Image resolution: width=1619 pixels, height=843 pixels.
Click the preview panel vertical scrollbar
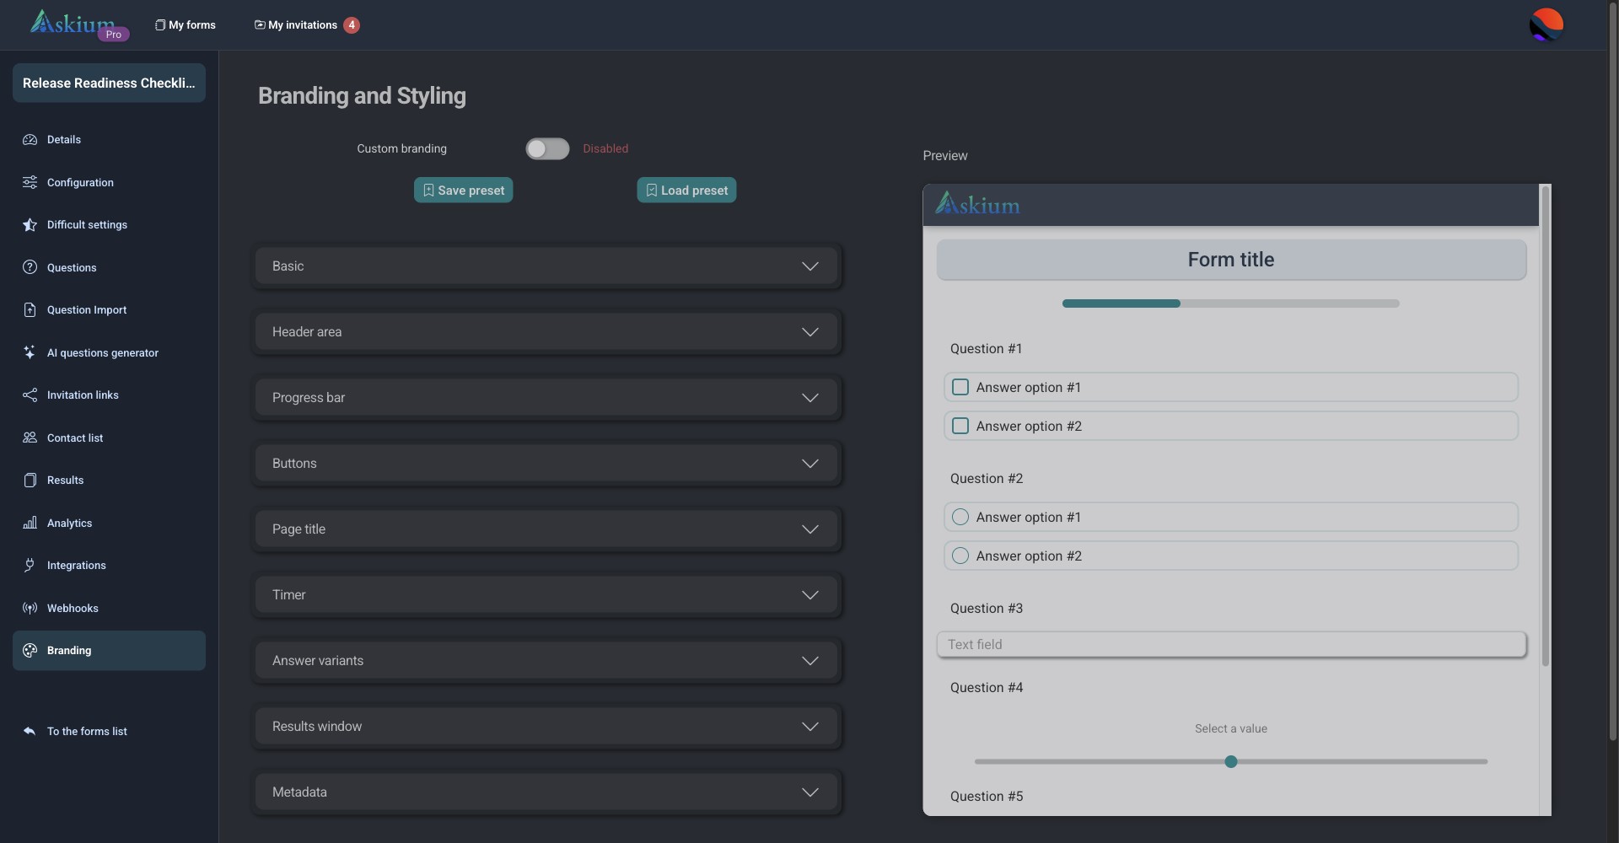pos(1545,426)
